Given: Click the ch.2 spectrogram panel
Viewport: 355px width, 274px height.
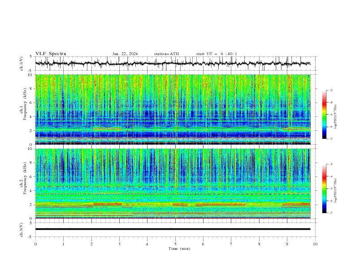Looking at the screenshot, I should coord(173,184).
